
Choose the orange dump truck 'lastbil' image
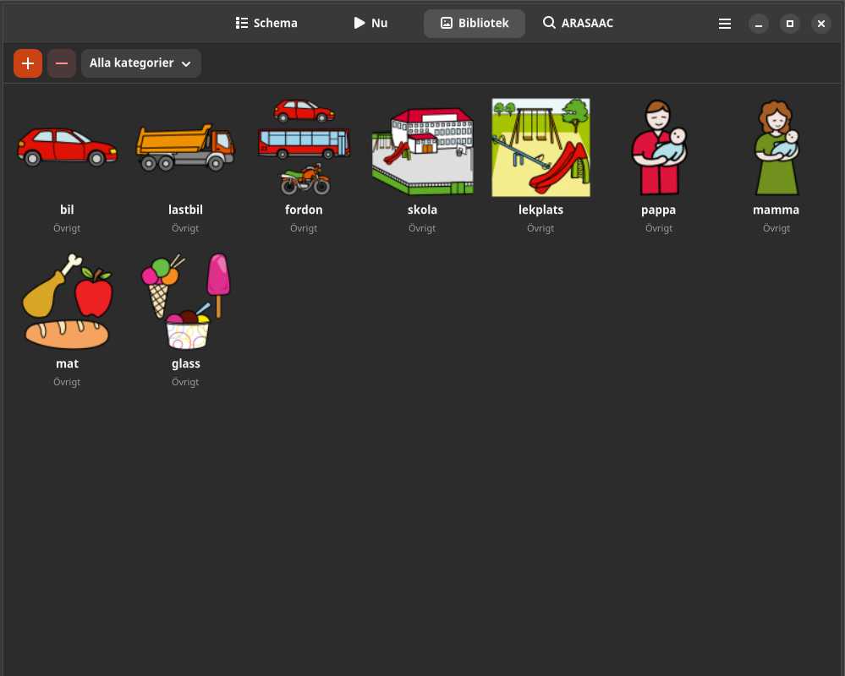[185, 148]
